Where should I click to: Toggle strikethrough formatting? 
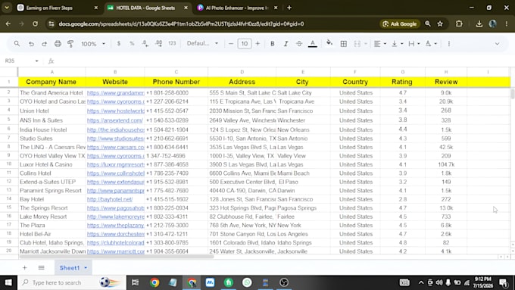coord(299,43)
